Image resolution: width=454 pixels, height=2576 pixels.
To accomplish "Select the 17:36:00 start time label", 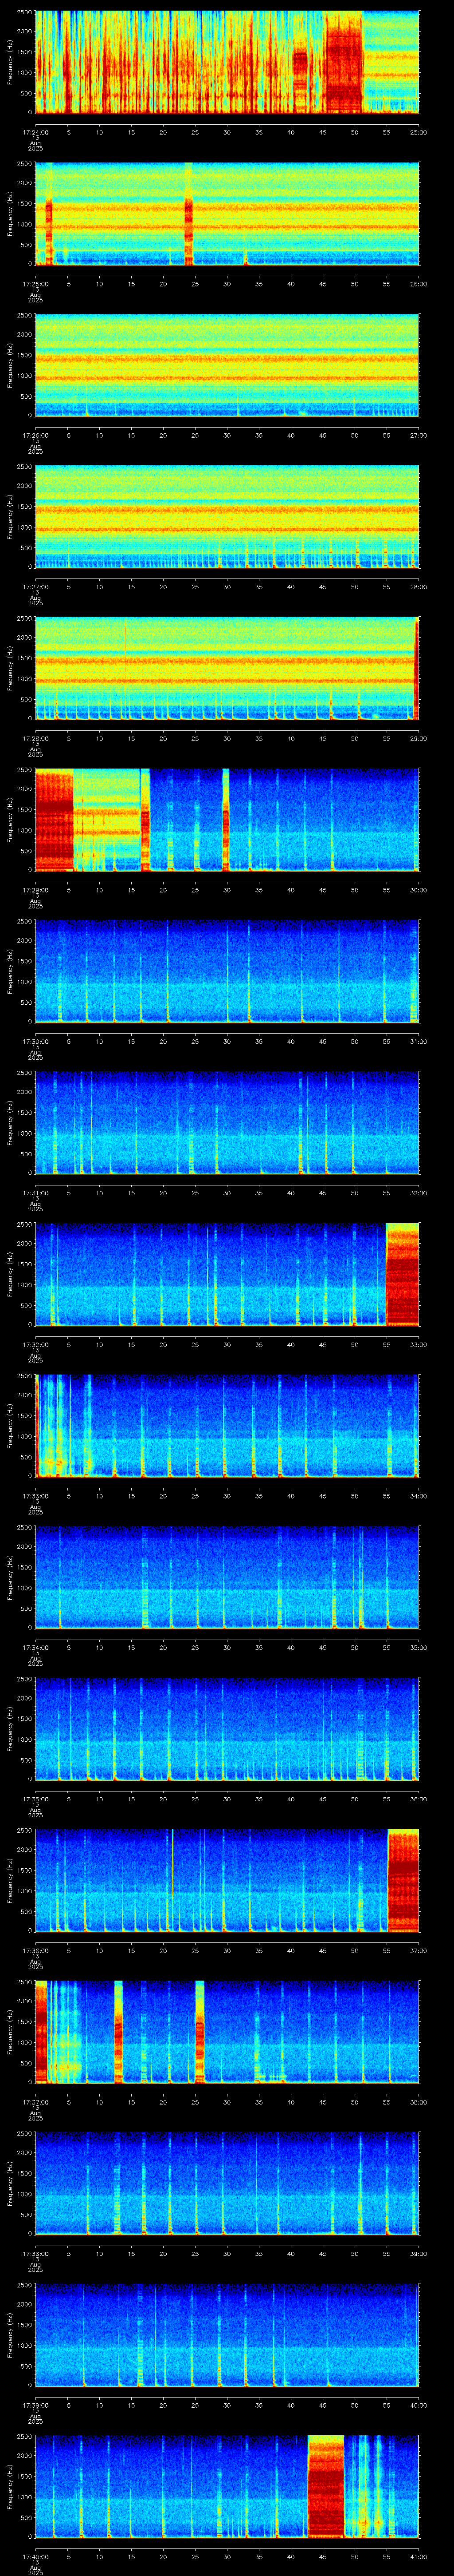I will click(36, 1950).
